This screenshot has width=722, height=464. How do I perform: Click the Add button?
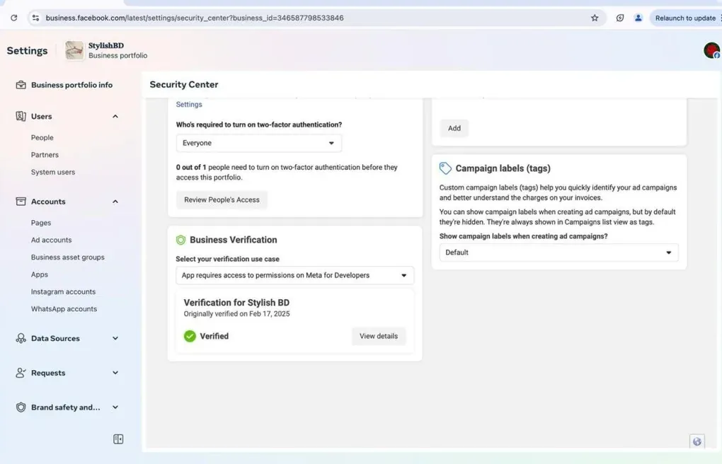point(454,129)
